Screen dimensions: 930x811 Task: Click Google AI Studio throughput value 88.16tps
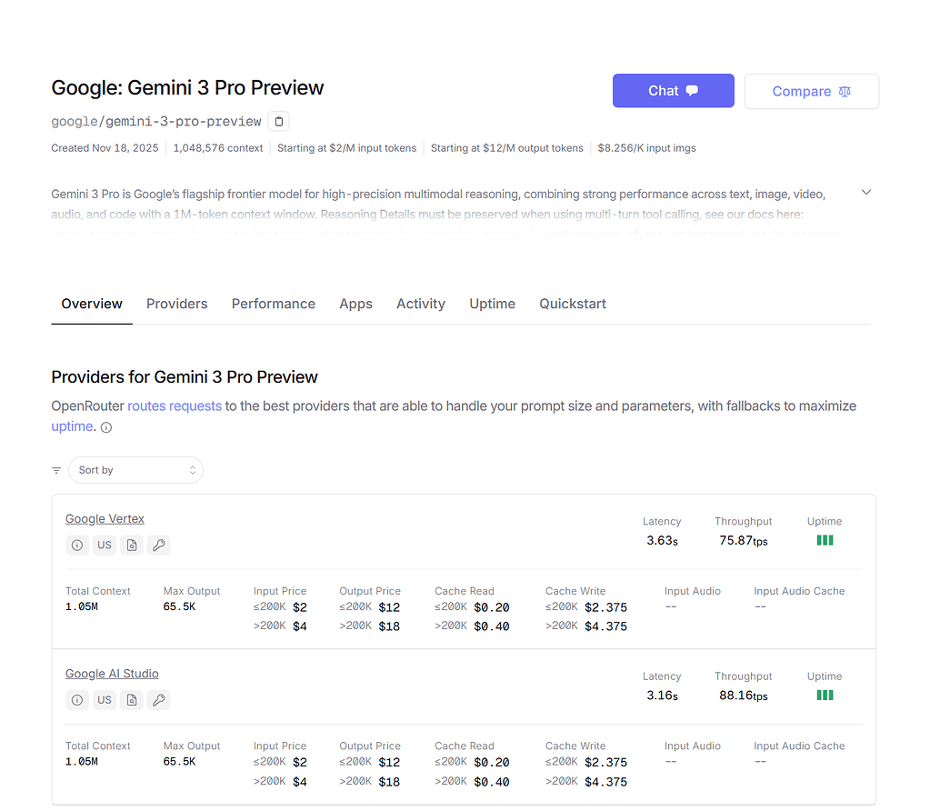pos(743,696)
